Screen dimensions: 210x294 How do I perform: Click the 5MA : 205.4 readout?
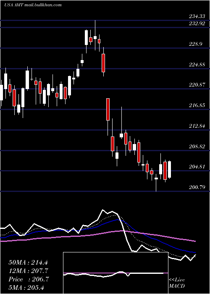point(26,287)
